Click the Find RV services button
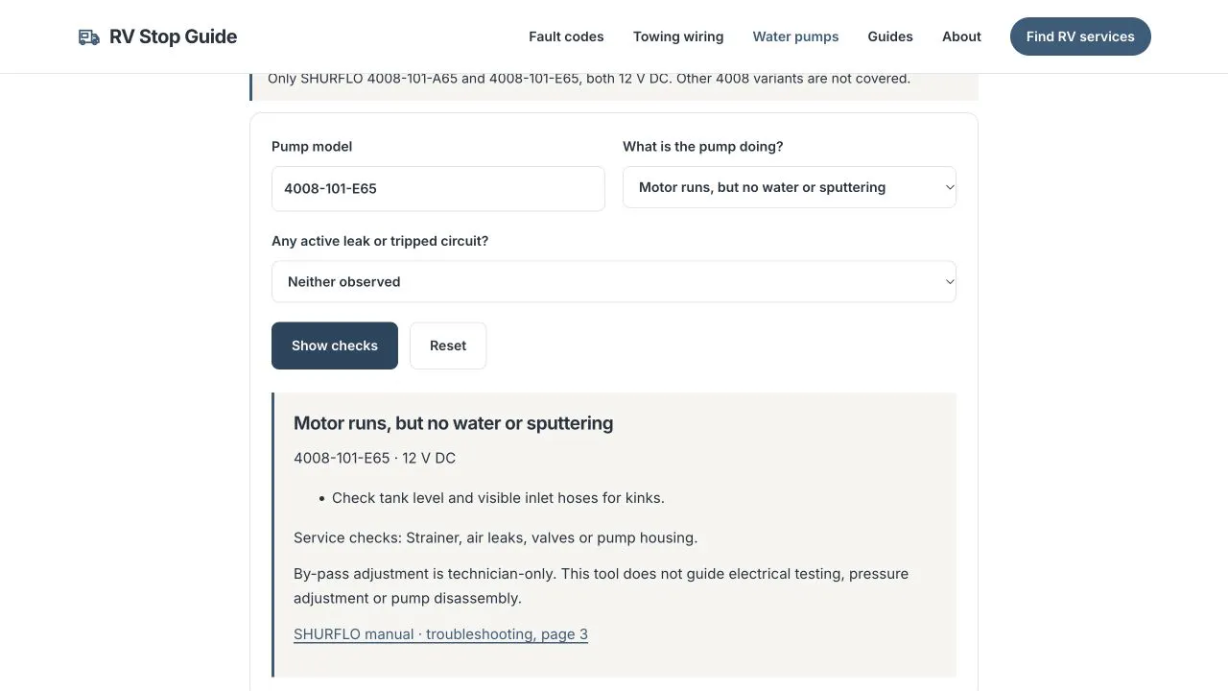The height and width of the screenshot is (691, 1228). (x=1080, y=36)
